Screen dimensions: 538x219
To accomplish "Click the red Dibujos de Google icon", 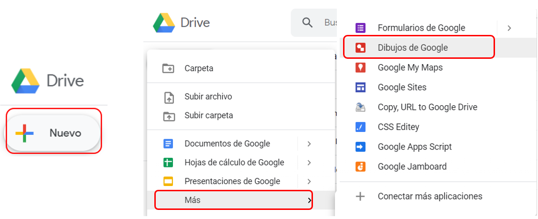I will pos(361,48).
